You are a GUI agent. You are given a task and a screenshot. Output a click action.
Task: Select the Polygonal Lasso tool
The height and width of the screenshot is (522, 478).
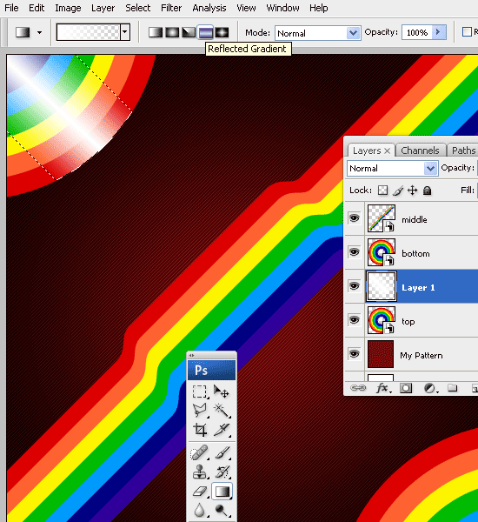tap(200, 411)
